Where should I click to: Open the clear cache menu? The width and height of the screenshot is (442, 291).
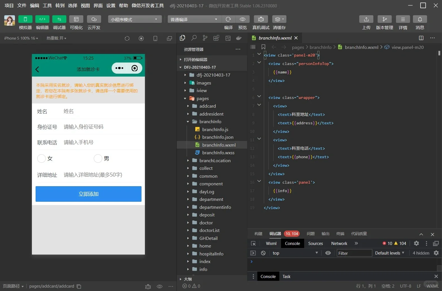[x=279, y=19]
